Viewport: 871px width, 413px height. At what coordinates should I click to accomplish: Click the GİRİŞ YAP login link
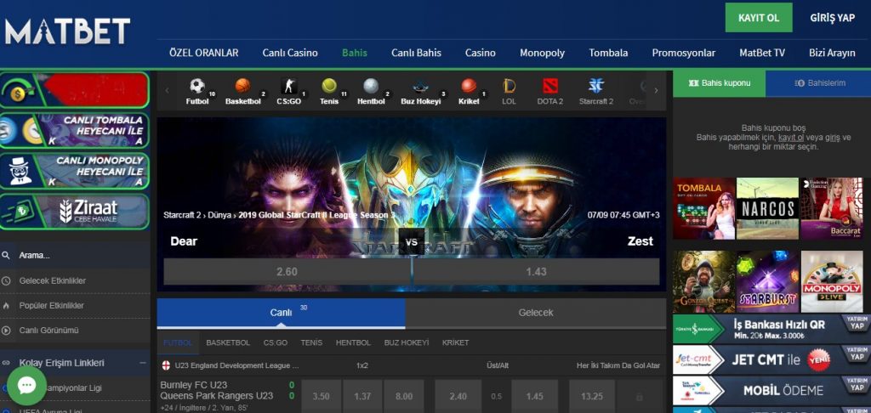(x=832, y=18)
